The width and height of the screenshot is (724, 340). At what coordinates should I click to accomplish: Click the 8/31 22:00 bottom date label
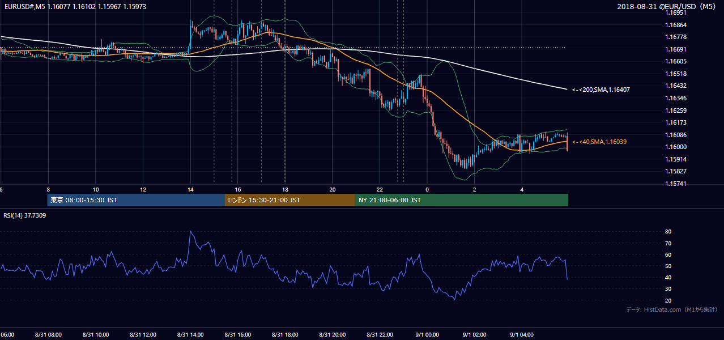pyautogui.click(x=380, y=335)
